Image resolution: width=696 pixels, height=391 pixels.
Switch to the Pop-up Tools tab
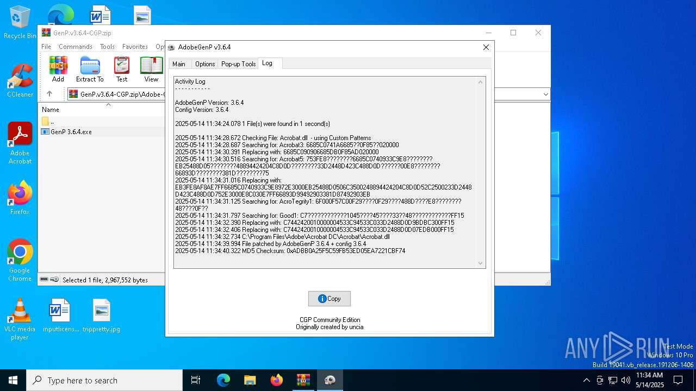(238, 64)
